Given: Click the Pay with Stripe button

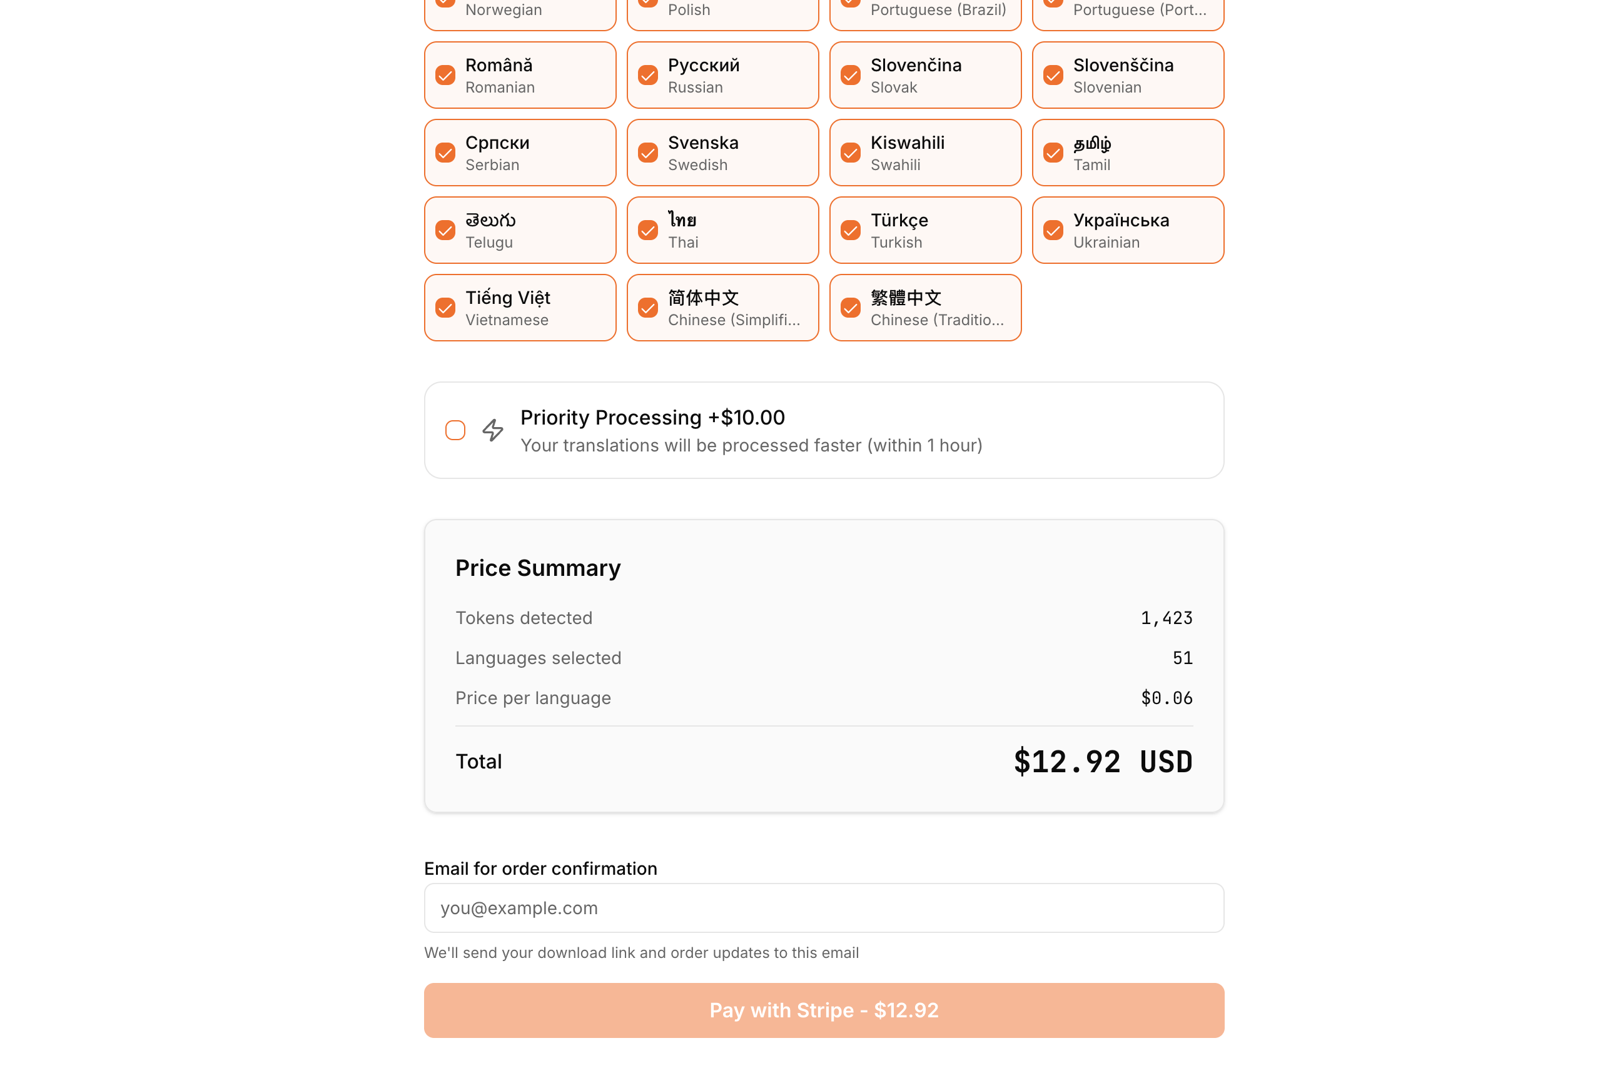Looking at the screenshot, I should click(823, 1010).
